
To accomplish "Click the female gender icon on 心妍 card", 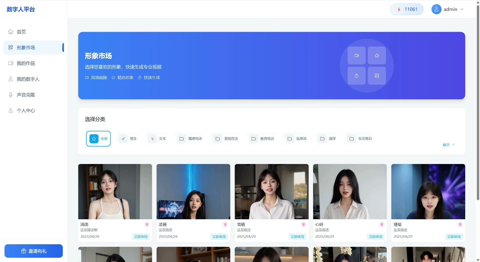I will pos(382,224).
